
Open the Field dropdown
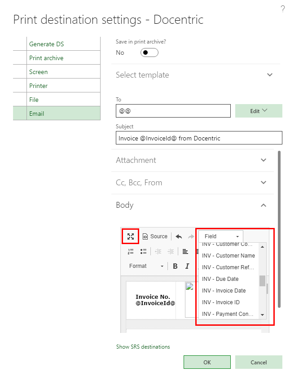coord(221,236)
